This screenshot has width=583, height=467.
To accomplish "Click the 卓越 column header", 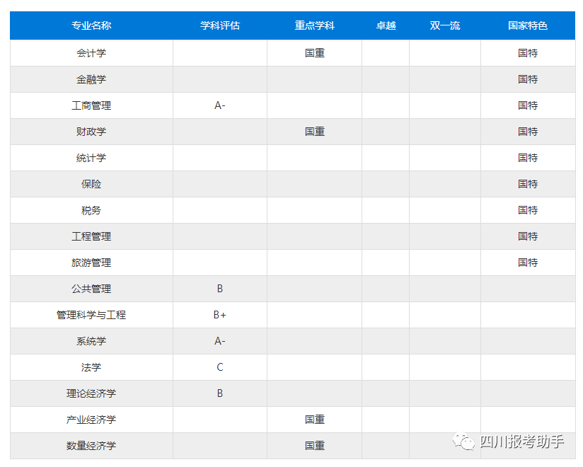I will coord(386,25).
